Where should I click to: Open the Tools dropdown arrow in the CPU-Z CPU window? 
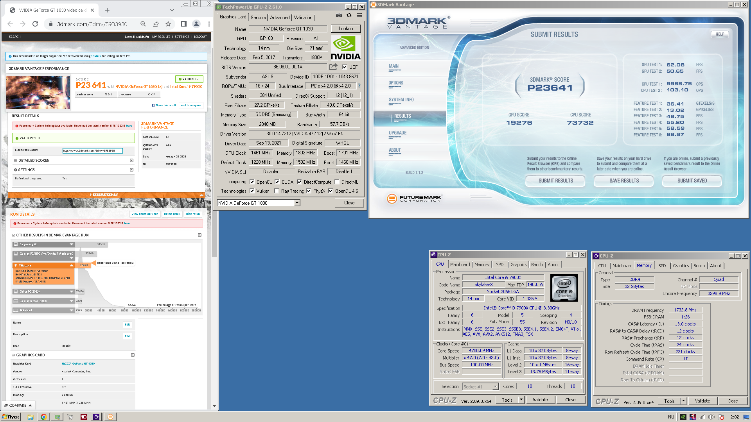[x=521, y=400]
